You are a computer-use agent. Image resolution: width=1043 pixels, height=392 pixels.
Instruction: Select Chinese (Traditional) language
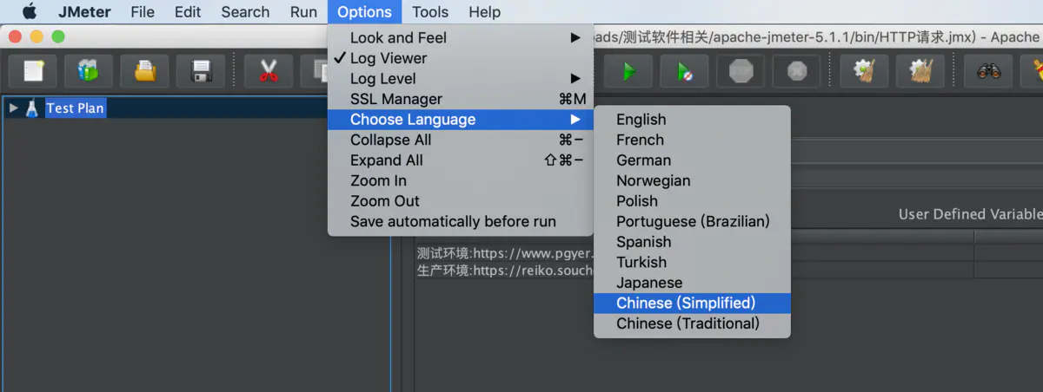coord(693,323)
